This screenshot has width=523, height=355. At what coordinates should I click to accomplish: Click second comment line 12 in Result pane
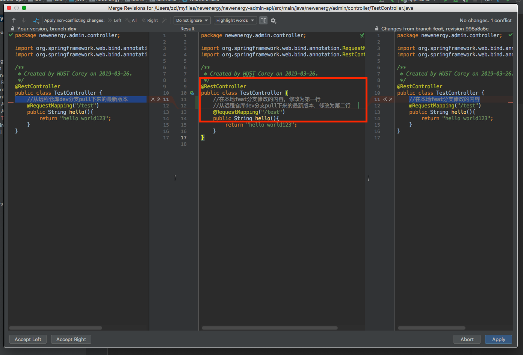click(282, 106)
